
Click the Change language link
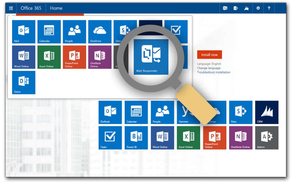[209, 68]
